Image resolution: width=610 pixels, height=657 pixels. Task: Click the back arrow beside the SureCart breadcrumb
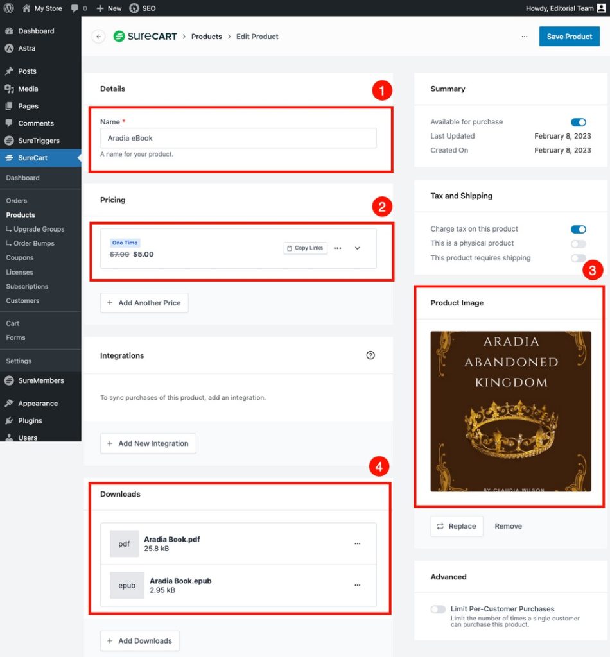pyautogui.click(x=98, y=37)
